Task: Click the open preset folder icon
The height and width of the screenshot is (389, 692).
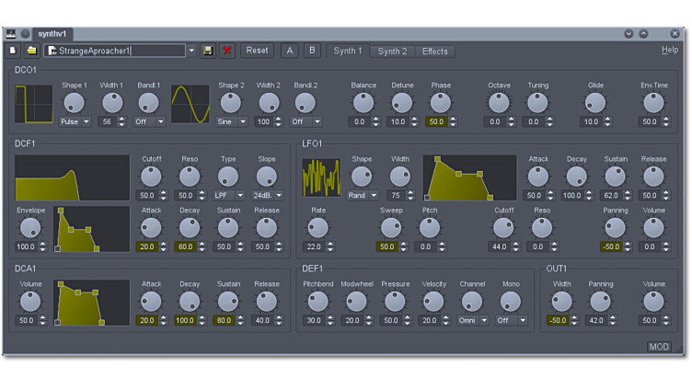Action: click(31, 51)
